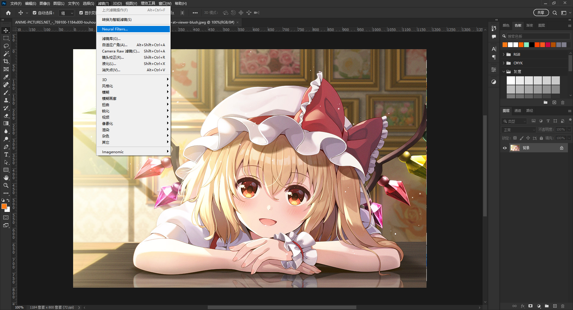Select the Gradient tool
573x310 pixels.
coord(6,123)
